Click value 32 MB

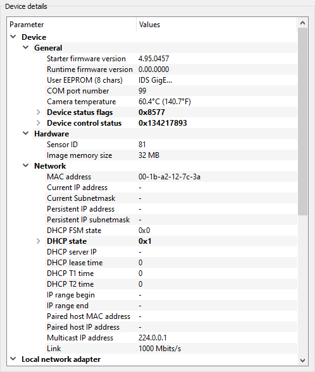(149, 155)
